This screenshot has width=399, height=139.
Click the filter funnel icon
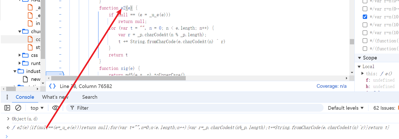[72, 108]
